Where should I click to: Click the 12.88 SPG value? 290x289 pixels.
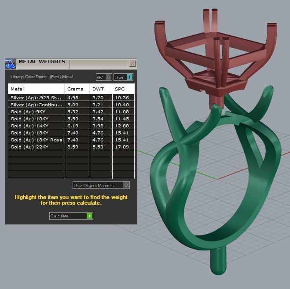pos(122,126)
